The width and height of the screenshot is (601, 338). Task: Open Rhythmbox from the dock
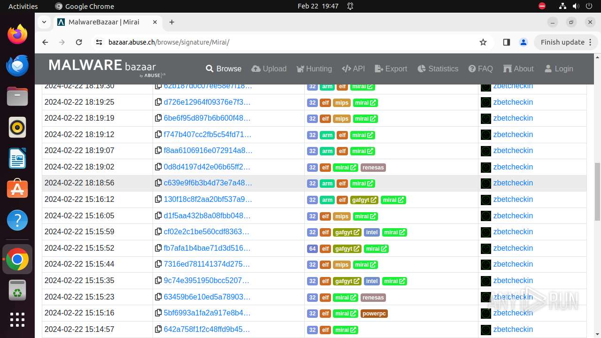tap(17, 127)
